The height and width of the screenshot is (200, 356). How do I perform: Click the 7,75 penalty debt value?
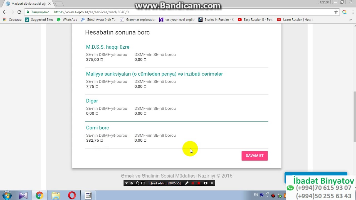pos(90,86)
